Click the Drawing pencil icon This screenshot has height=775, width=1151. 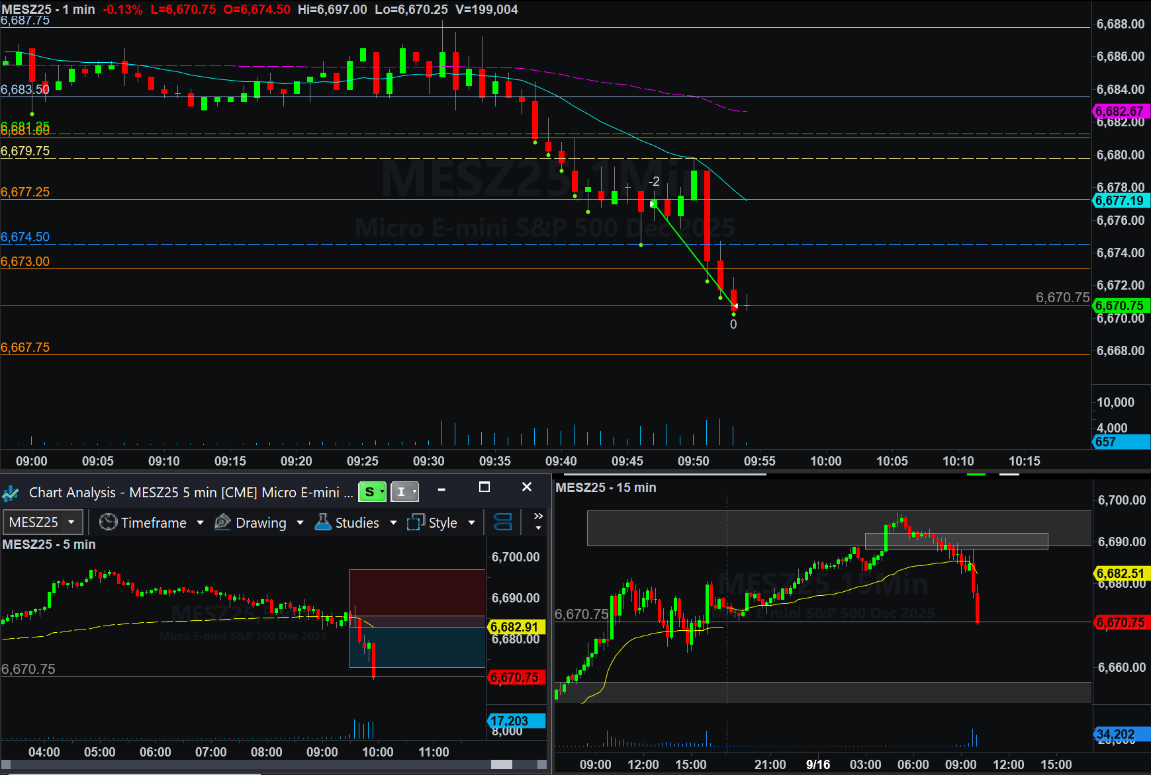tap(223, 522)
